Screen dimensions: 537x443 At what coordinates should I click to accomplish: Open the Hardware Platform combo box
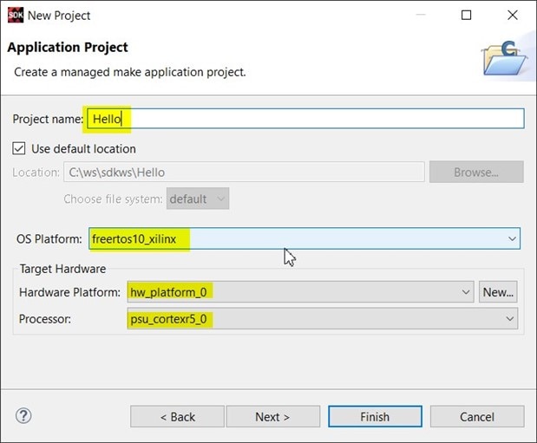coord(468,292)
